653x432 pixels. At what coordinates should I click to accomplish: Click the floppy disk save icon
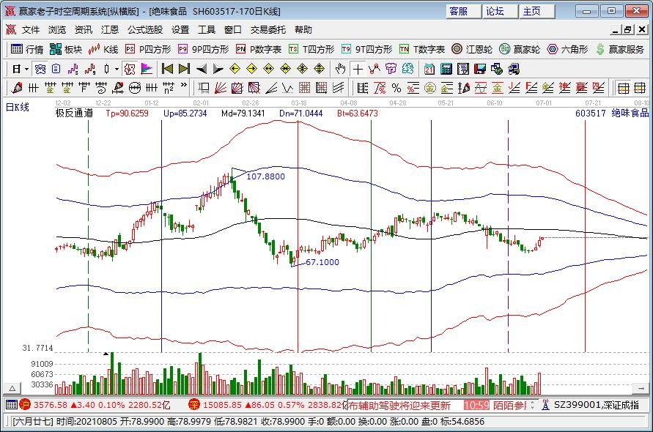point(480,69)
